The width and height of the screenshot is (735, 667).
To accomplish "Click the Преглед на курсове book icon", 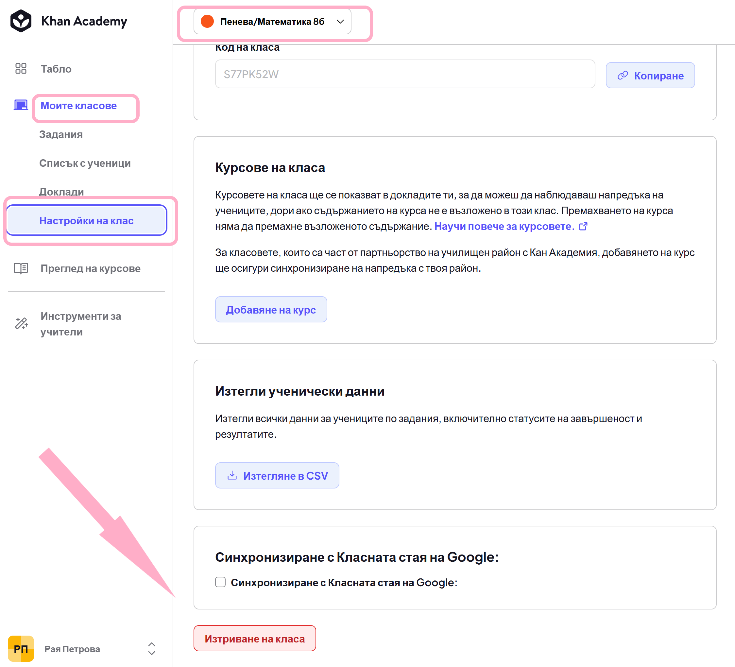I will click(x=21, y=268).
